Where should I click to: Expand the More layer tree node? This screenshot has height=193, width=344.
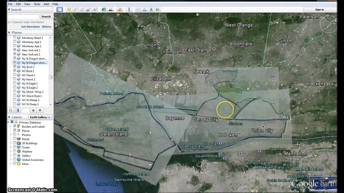[11, 164]
